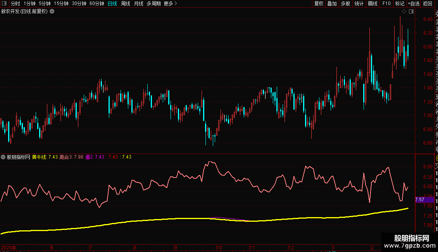The height and width of the screenshot is (252, 438).
Task: Expand the 新农开发 chart title dropdown
Action: 52,11
